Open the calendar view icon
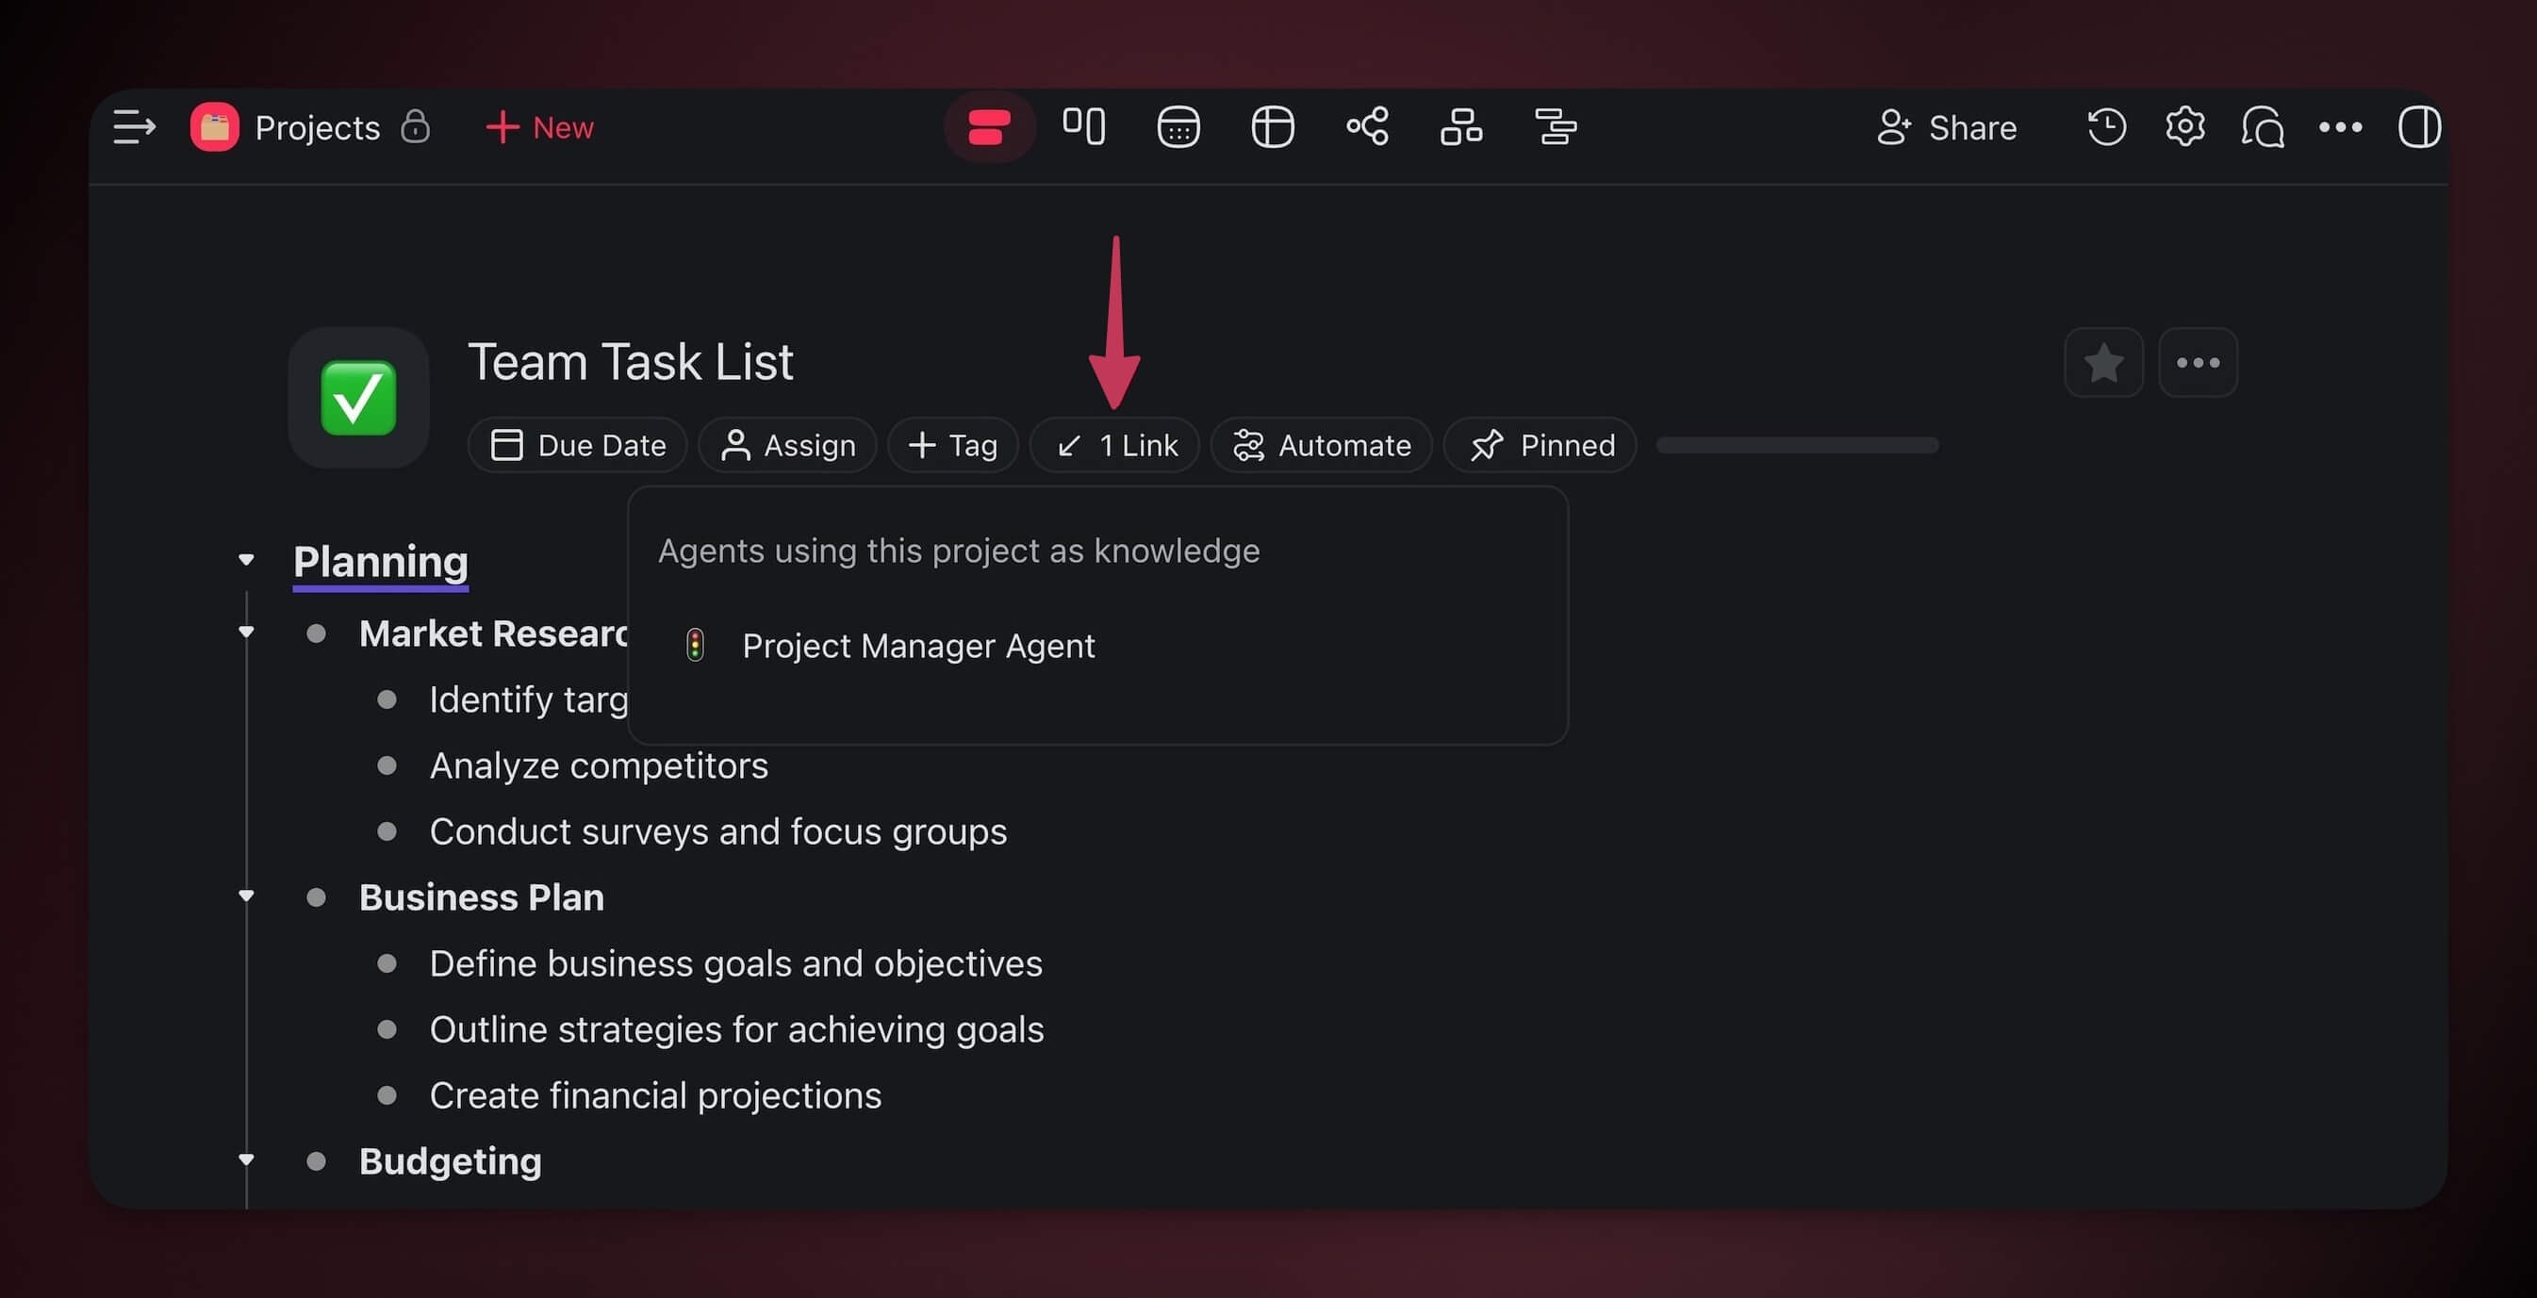 coord(1178,127)
